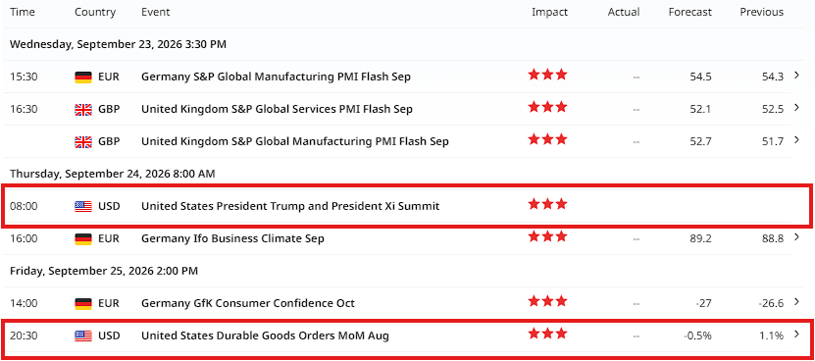Viewport: 815px width, 361px height.
Task: Expand UK Services PMI Flash row chevron
Action: point(796,108)
